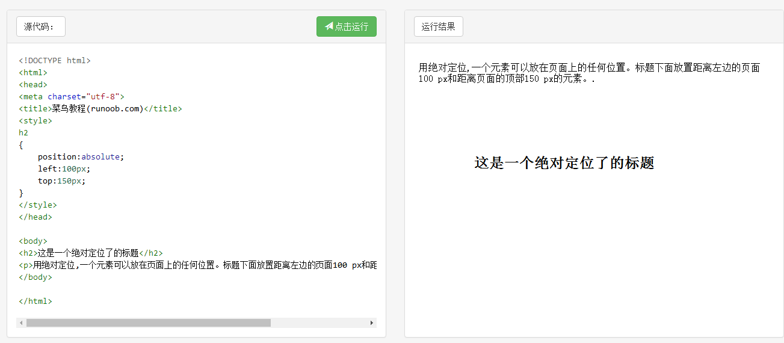Click the heading 这是一个绝对定位了的标题 in the result
The width and height of the screenshot is (784, 343).
[x=564, y=162]
